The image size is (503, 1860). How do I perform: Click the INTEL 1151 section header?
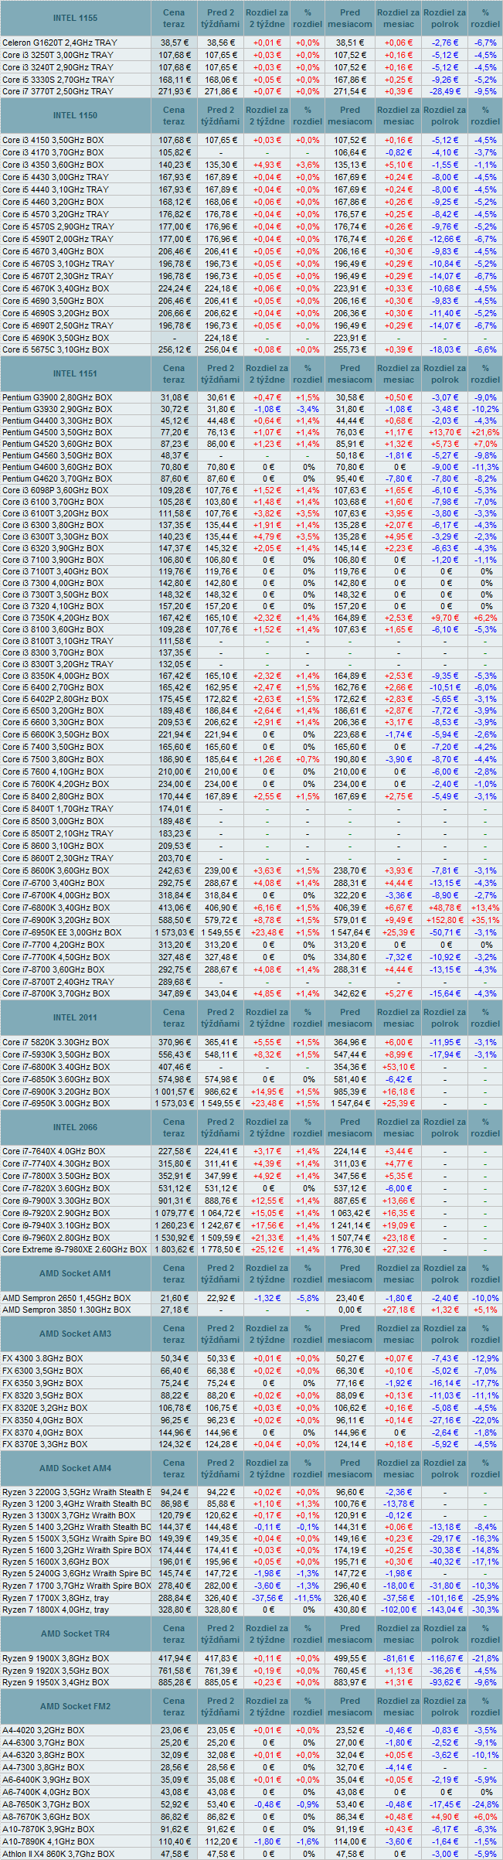click(x=76, y=373)
